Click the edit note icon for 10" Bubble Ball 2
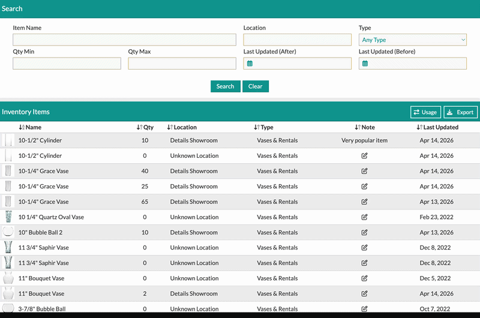This screenshot has width=480, height=318. click(364, 233)
